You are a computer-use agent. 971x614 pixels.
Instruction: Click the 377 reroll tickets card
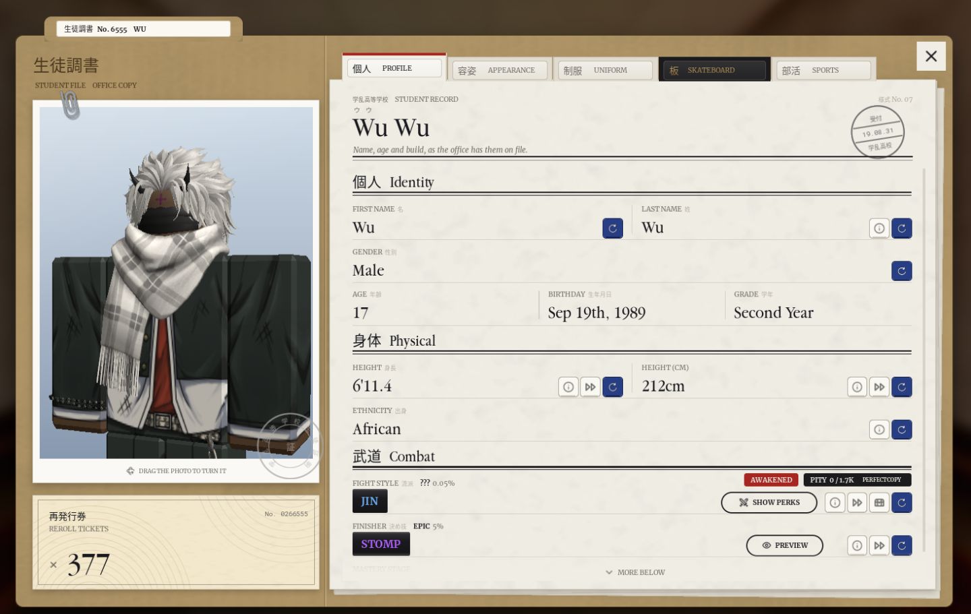[x=176, y=542]
